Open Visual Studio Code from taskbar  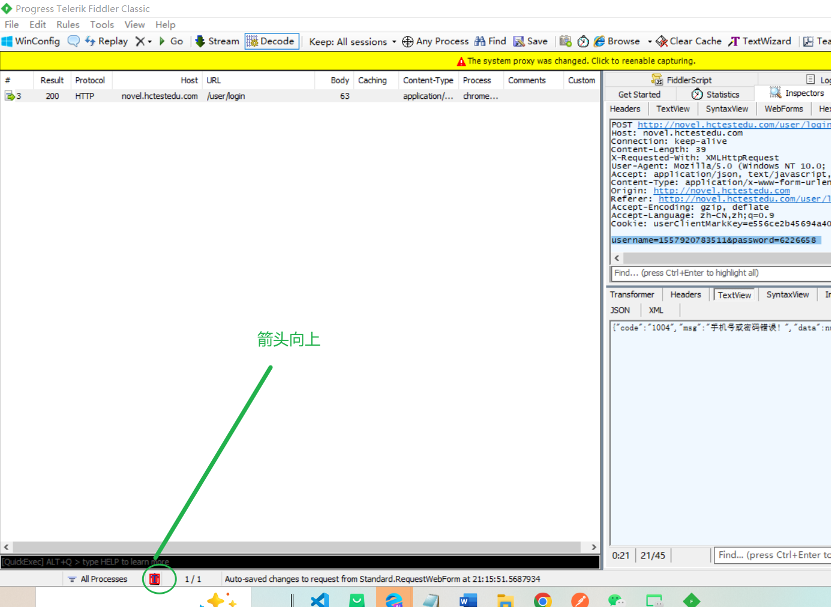click(x=320, y=600)
